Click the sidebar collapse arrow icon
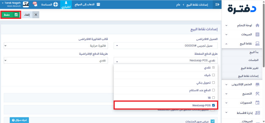 pyautogui.click(x=217, y=5)
